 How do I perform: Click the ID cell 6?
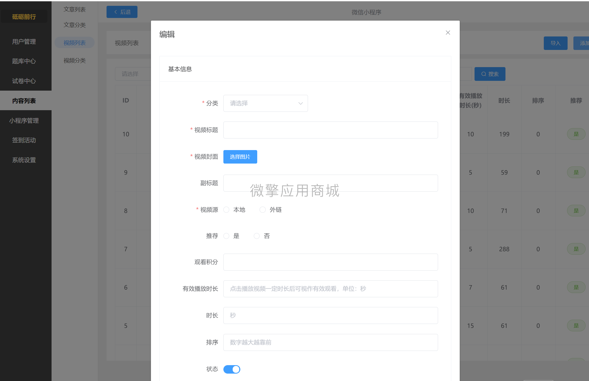point(126,287)
